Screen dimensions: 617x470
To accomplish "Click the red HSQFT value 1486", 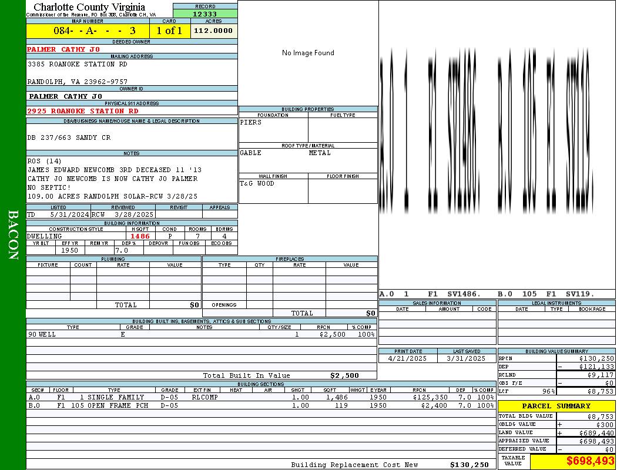I will click(x=140, y=236).
